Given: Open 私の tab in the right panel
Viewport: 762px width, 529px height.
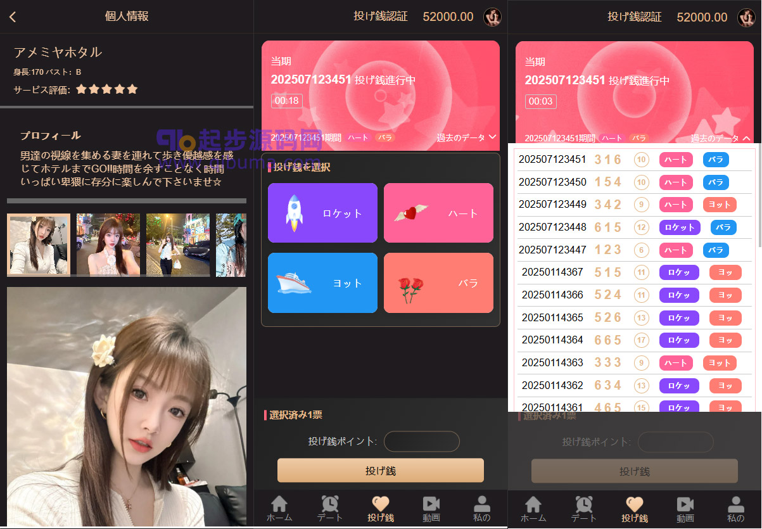Looking at the screenshot, I should pyautogui.click(x=736, y=509).
